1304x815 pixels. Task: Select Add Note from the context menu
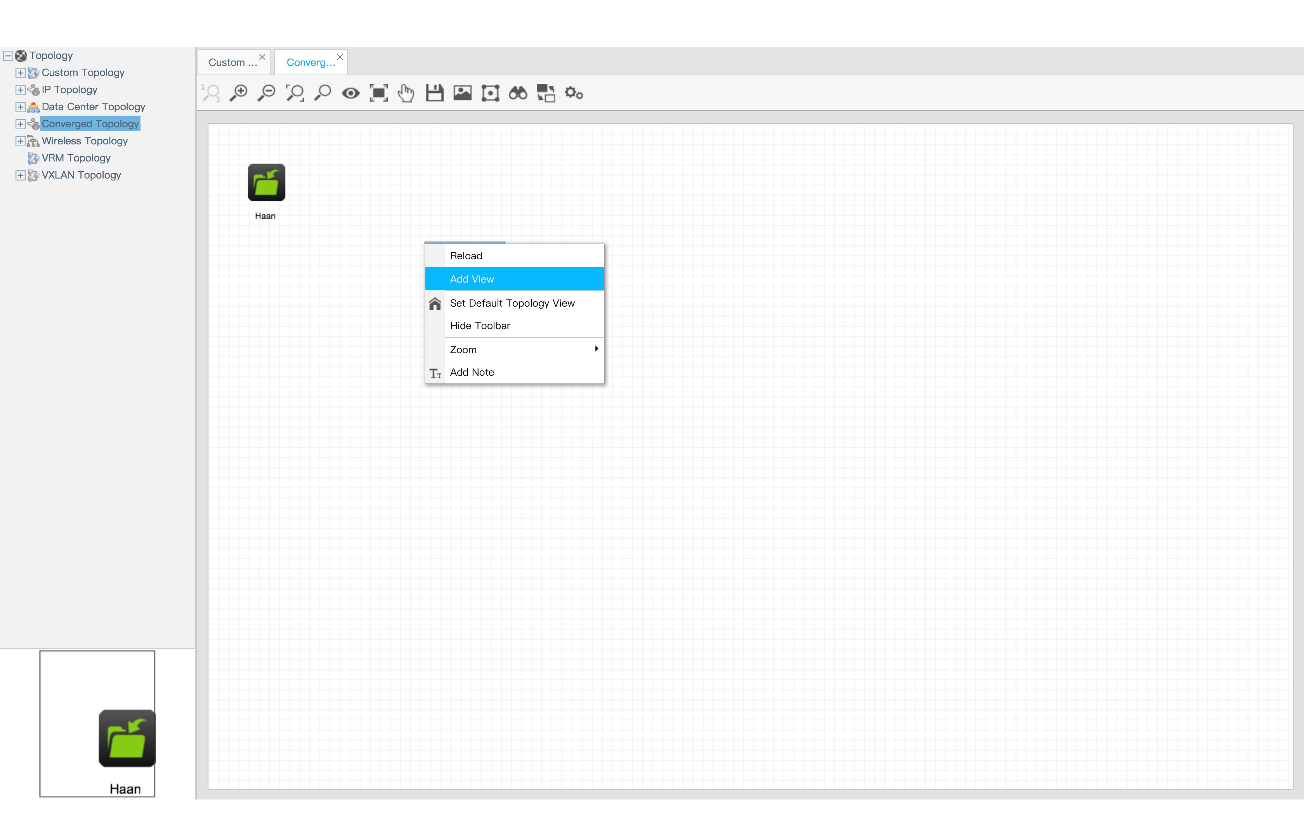[x=472, y=372]
